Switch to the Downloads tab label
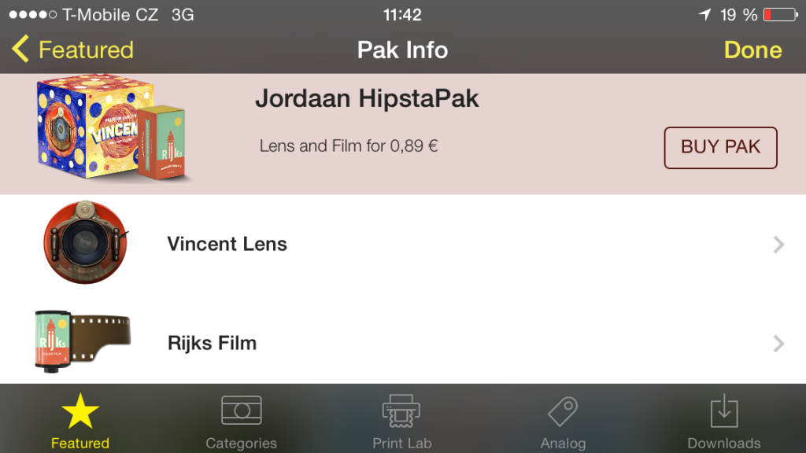The width and height of the screenshot is (806, 453). tap(724, 443)
